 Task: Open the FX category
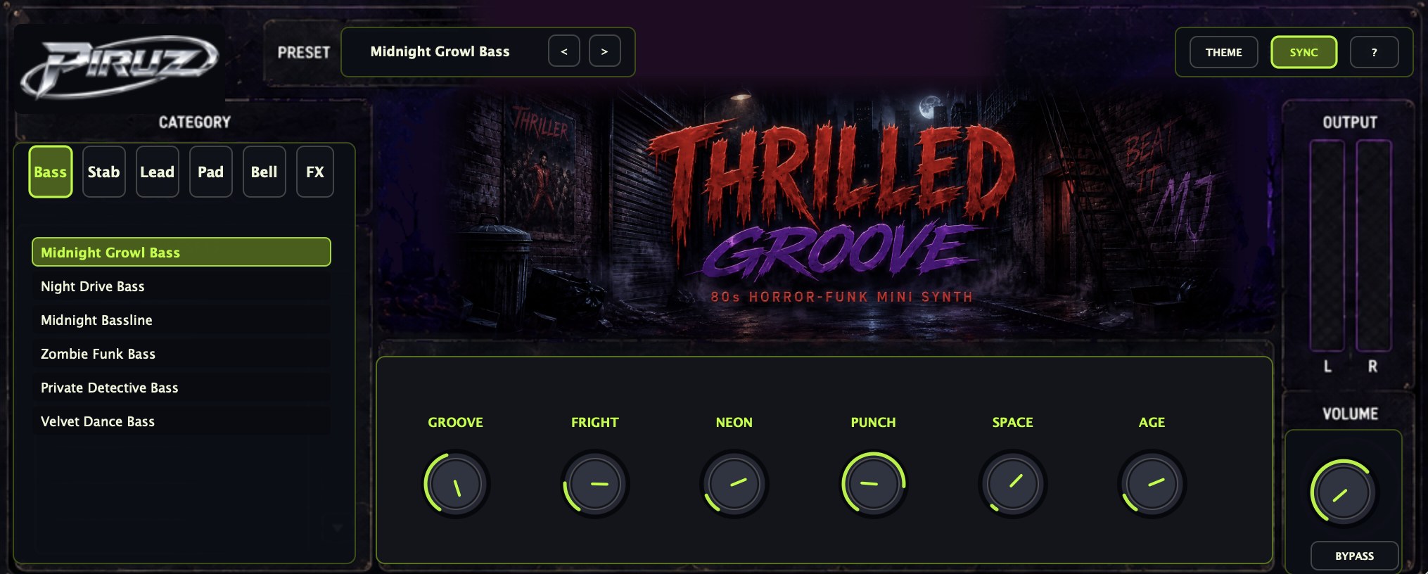point(315,172)
